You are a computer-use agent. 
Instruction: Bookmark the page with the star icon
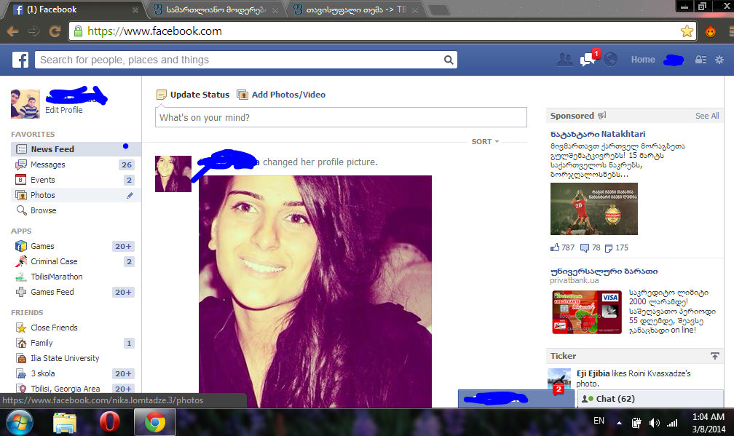pyautogui.click(x=687, y=31)
